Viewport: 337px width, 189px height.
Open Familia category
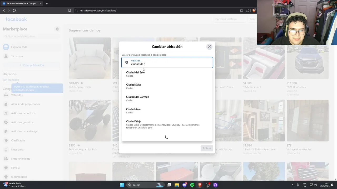(x=32, y=168)
